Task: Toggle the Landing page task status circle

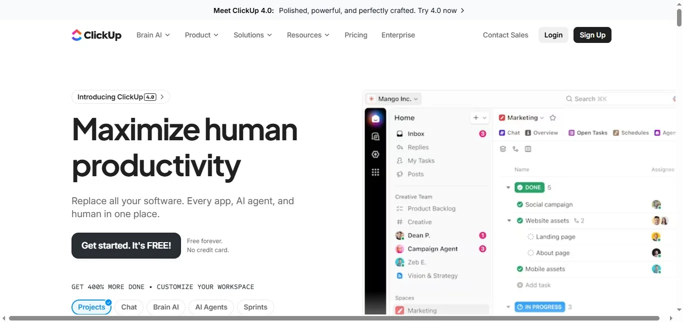Action: tap(530, 237)
